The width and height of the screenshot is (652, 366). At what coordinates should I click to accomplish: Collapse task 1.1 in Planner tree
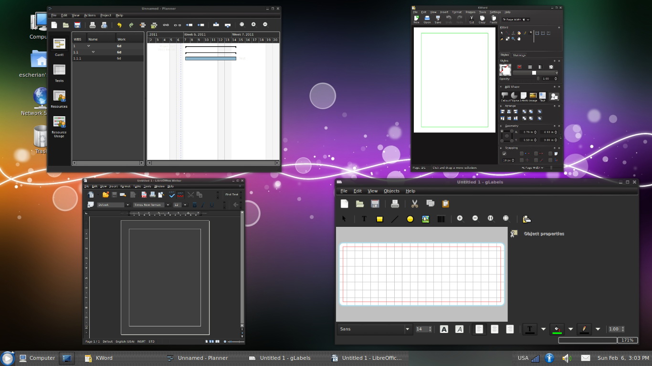click(x=93, y=52)
